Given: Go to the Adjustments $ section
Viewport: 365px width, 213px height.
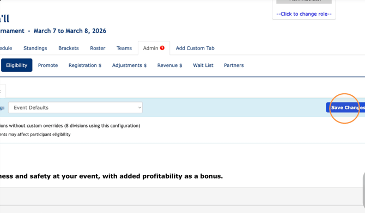Looking at the screenshot, I should [129, 65].
